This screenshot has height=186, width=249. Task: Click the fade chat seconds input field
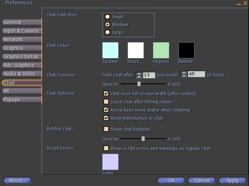pyautogui.click(x=149, y=75)
